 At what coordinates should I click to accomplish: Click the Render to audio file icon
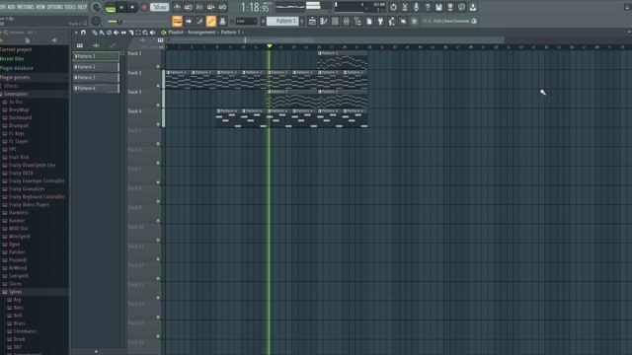(450, 7)
